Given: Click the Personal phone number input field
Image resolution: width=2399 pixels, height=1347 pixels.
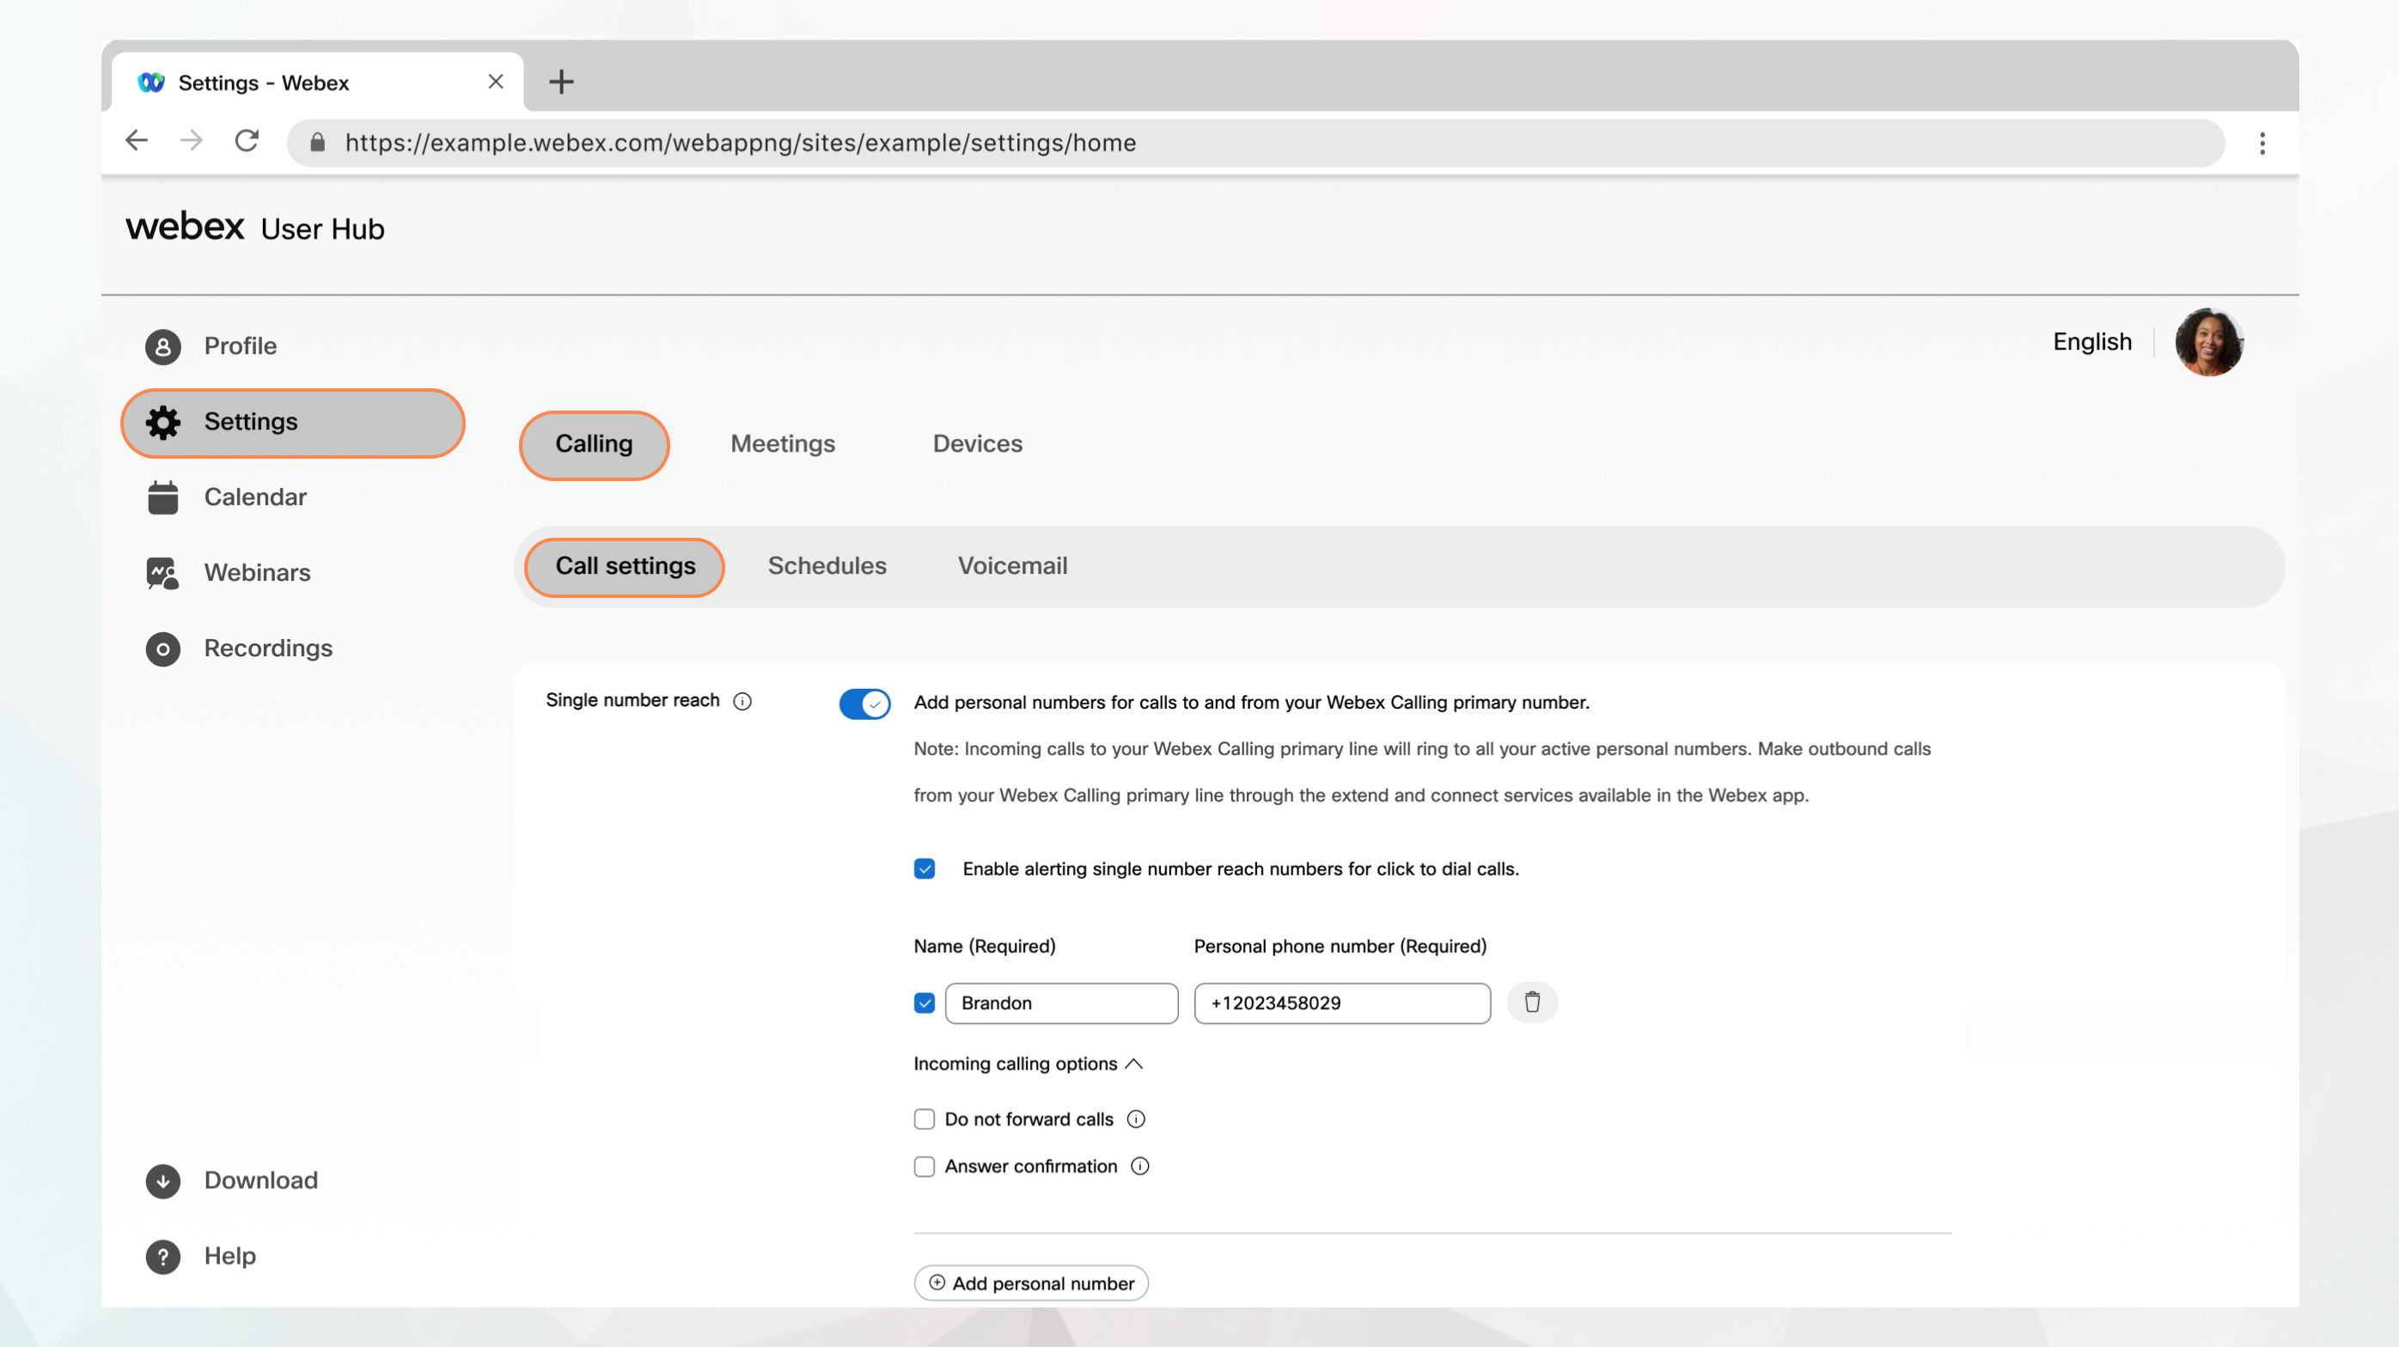Looking at the screenshot, I should pyautogui.click(x=1341, y=1001).
